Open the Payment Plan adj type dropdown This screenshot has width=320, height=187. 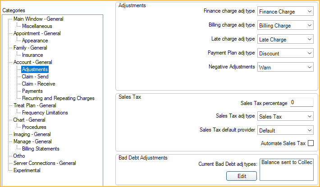click(286, 54)
